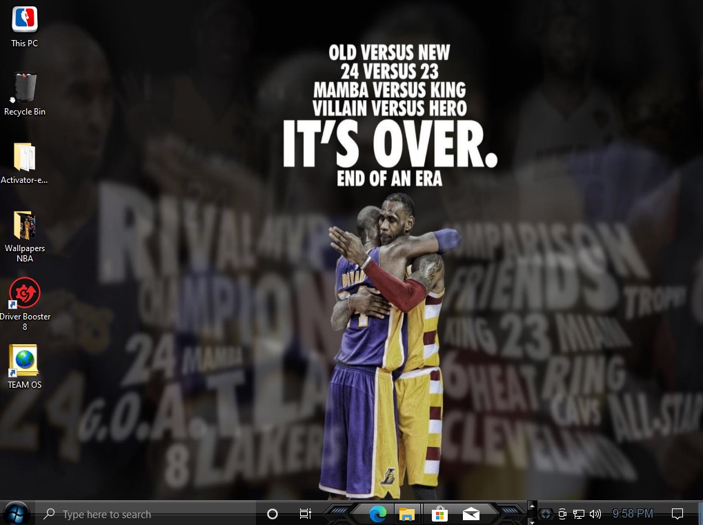703x525 pixels.
Task: Launch Microsoft Edge from taskbar
Action: 377,514
